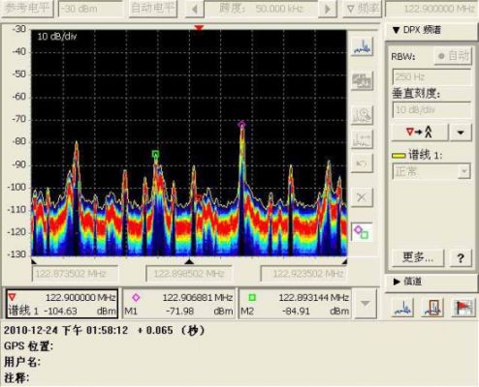
Task: Click the span right arrow stepper
Action: point(328,9)
